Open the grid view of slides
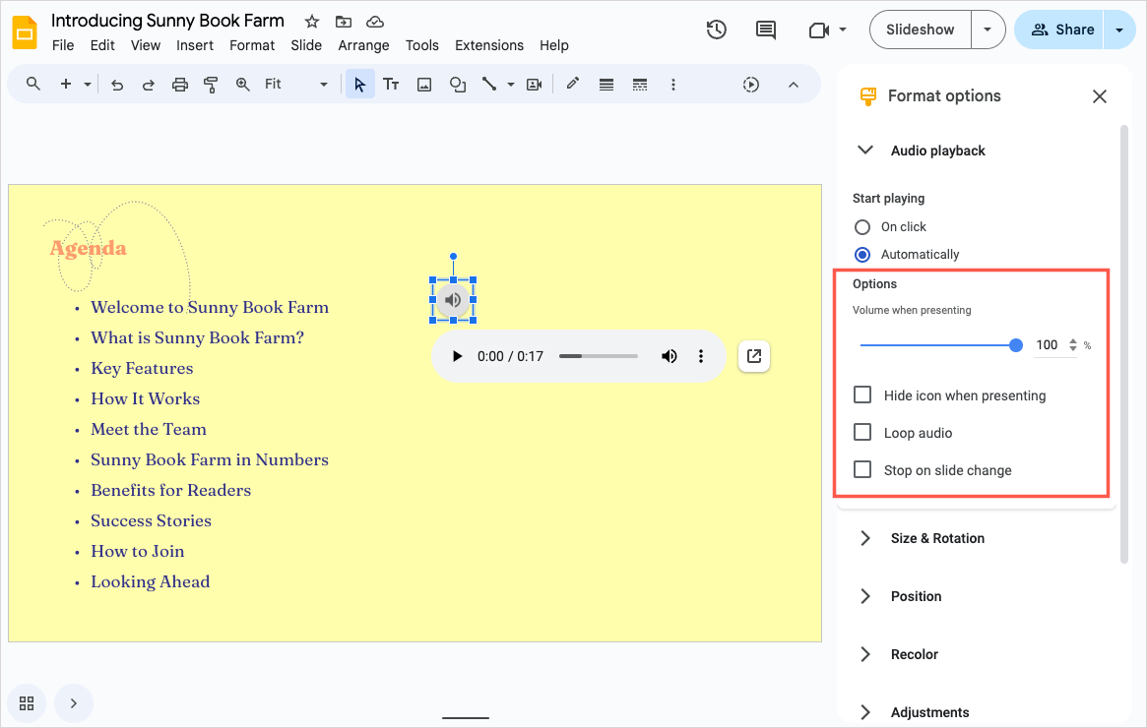 (27, 703)
